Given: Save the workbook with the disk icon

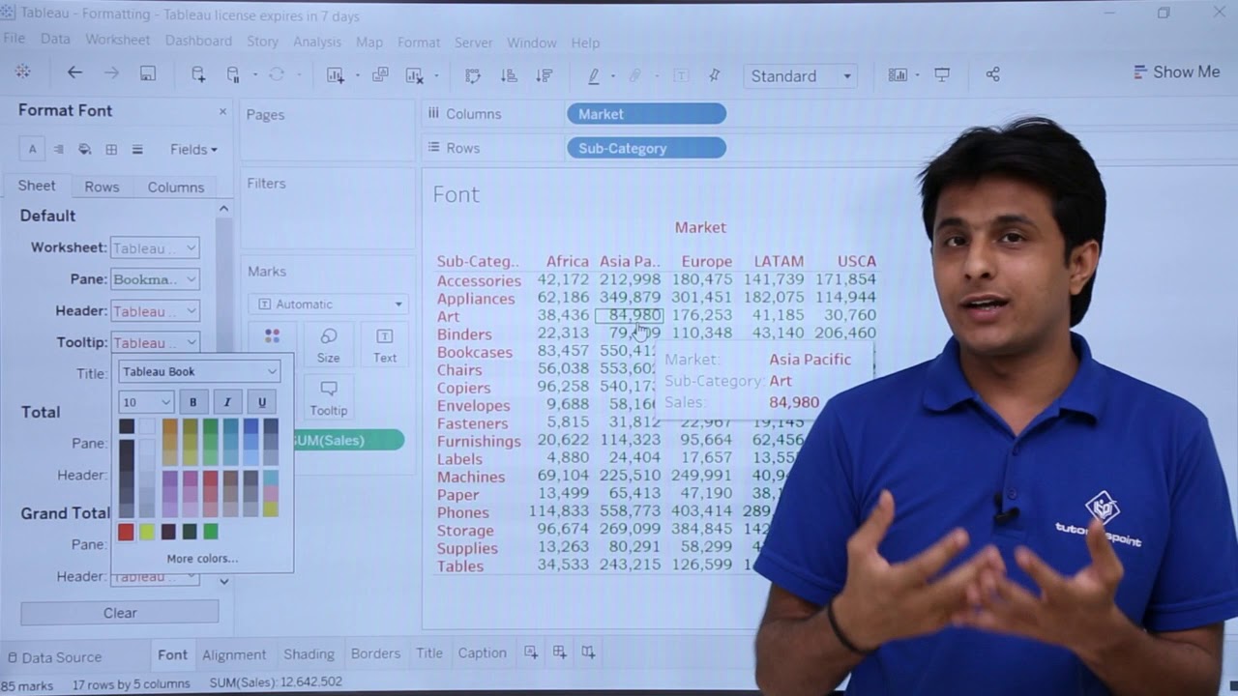Looking at the screenshot, I should [x=148, y=73].
